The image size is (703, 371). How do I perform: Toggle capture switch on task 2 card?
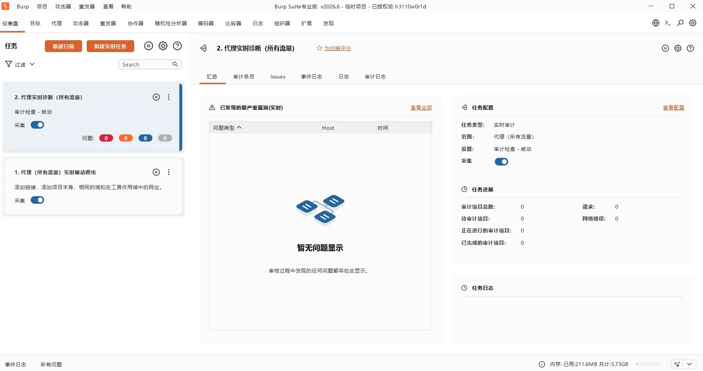pyautogui.click(x=38, y=125)
